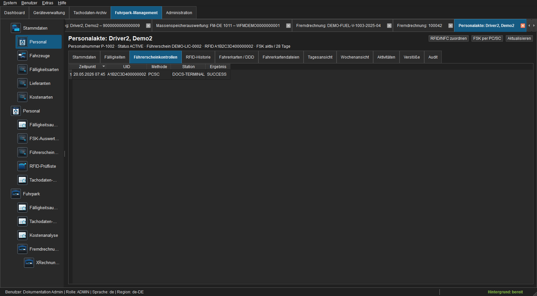
Task: Click the RFID/NFC zuordnen button
Action: pos(448,38)
